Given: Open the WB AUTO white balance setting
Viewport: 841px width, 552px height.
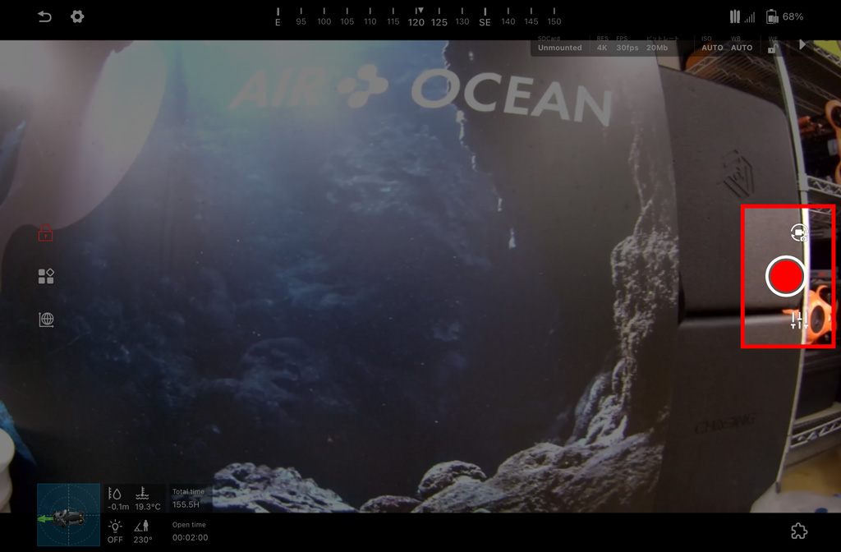Looking at the screenshot, I should click(741, 44).
